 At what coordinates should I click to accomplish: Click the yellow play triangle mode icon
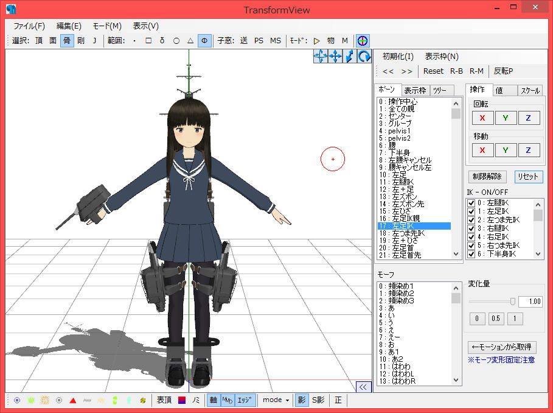click(x=317, y=41)
